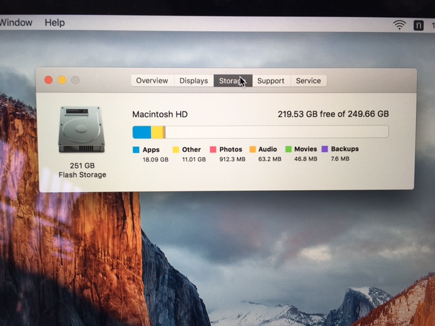The width and height of the screenshot is (435, 326).
Task: Click the Wi-Fi icon in menu bar
Action: tap(399, 24)
